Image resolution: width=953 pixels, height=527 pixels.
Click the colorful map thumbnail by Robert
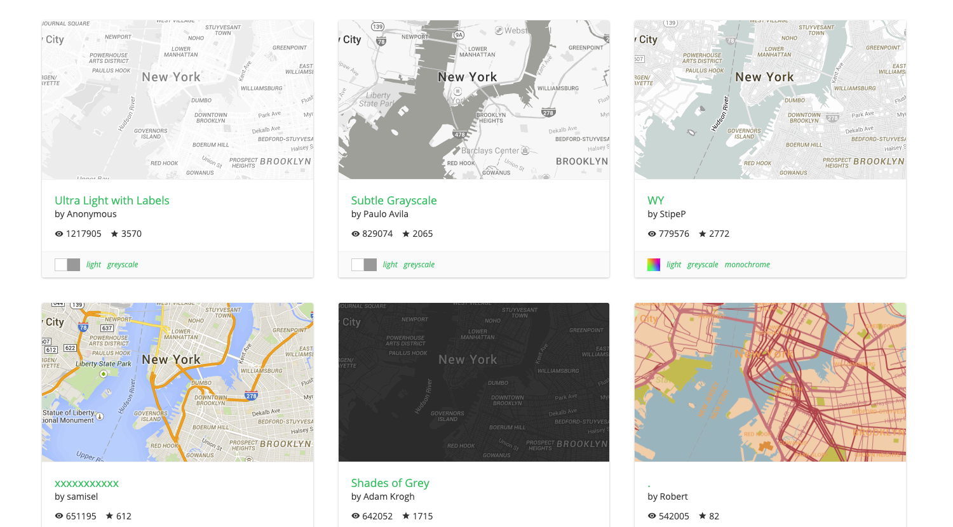point(770,382)
